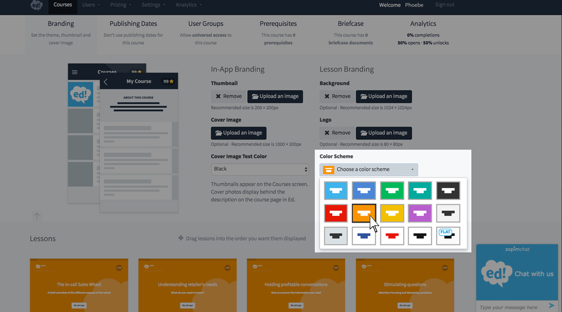The height and width of the screenshot is (312, 562).
Task: Open Holding profitable conversations lesson
Action: click(x=296, y=285)
